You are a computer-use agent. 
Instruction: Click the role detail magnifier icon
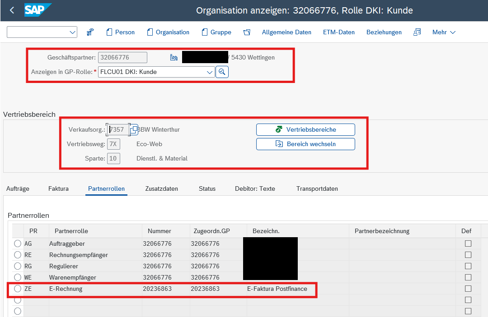point(222,72)
